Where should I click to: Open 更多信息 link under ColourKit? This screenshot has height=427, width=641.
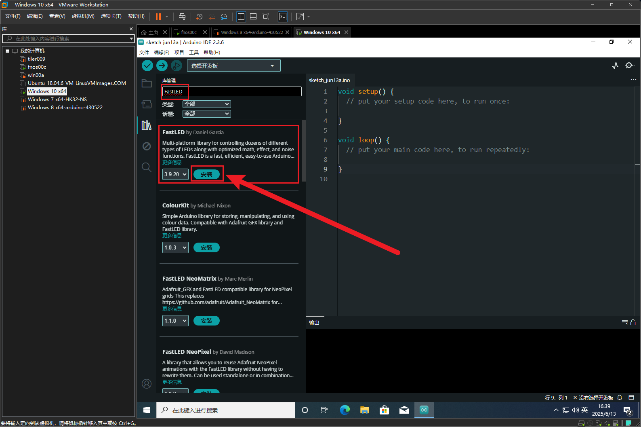pos(172,235)
